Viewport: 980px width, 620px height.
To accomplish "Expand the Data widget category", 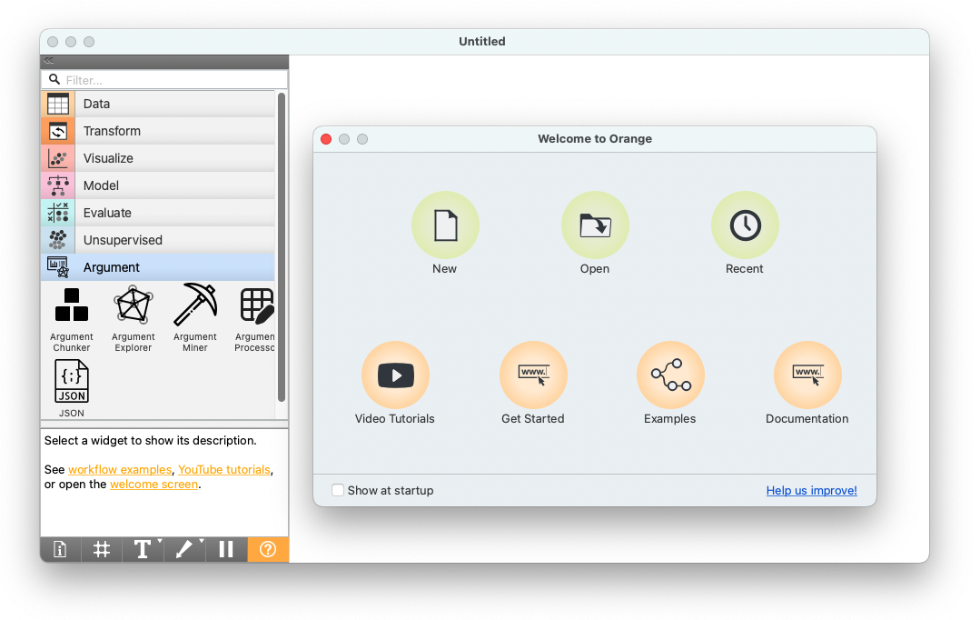I will click(158, 104).
